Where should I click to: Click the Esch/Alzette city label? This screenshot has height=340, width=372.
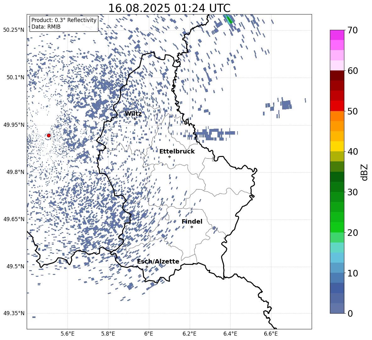pyautogui.click(x=158, y=261)
